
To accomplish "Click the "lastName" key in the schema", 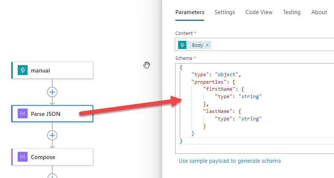I will click(217, 111).
